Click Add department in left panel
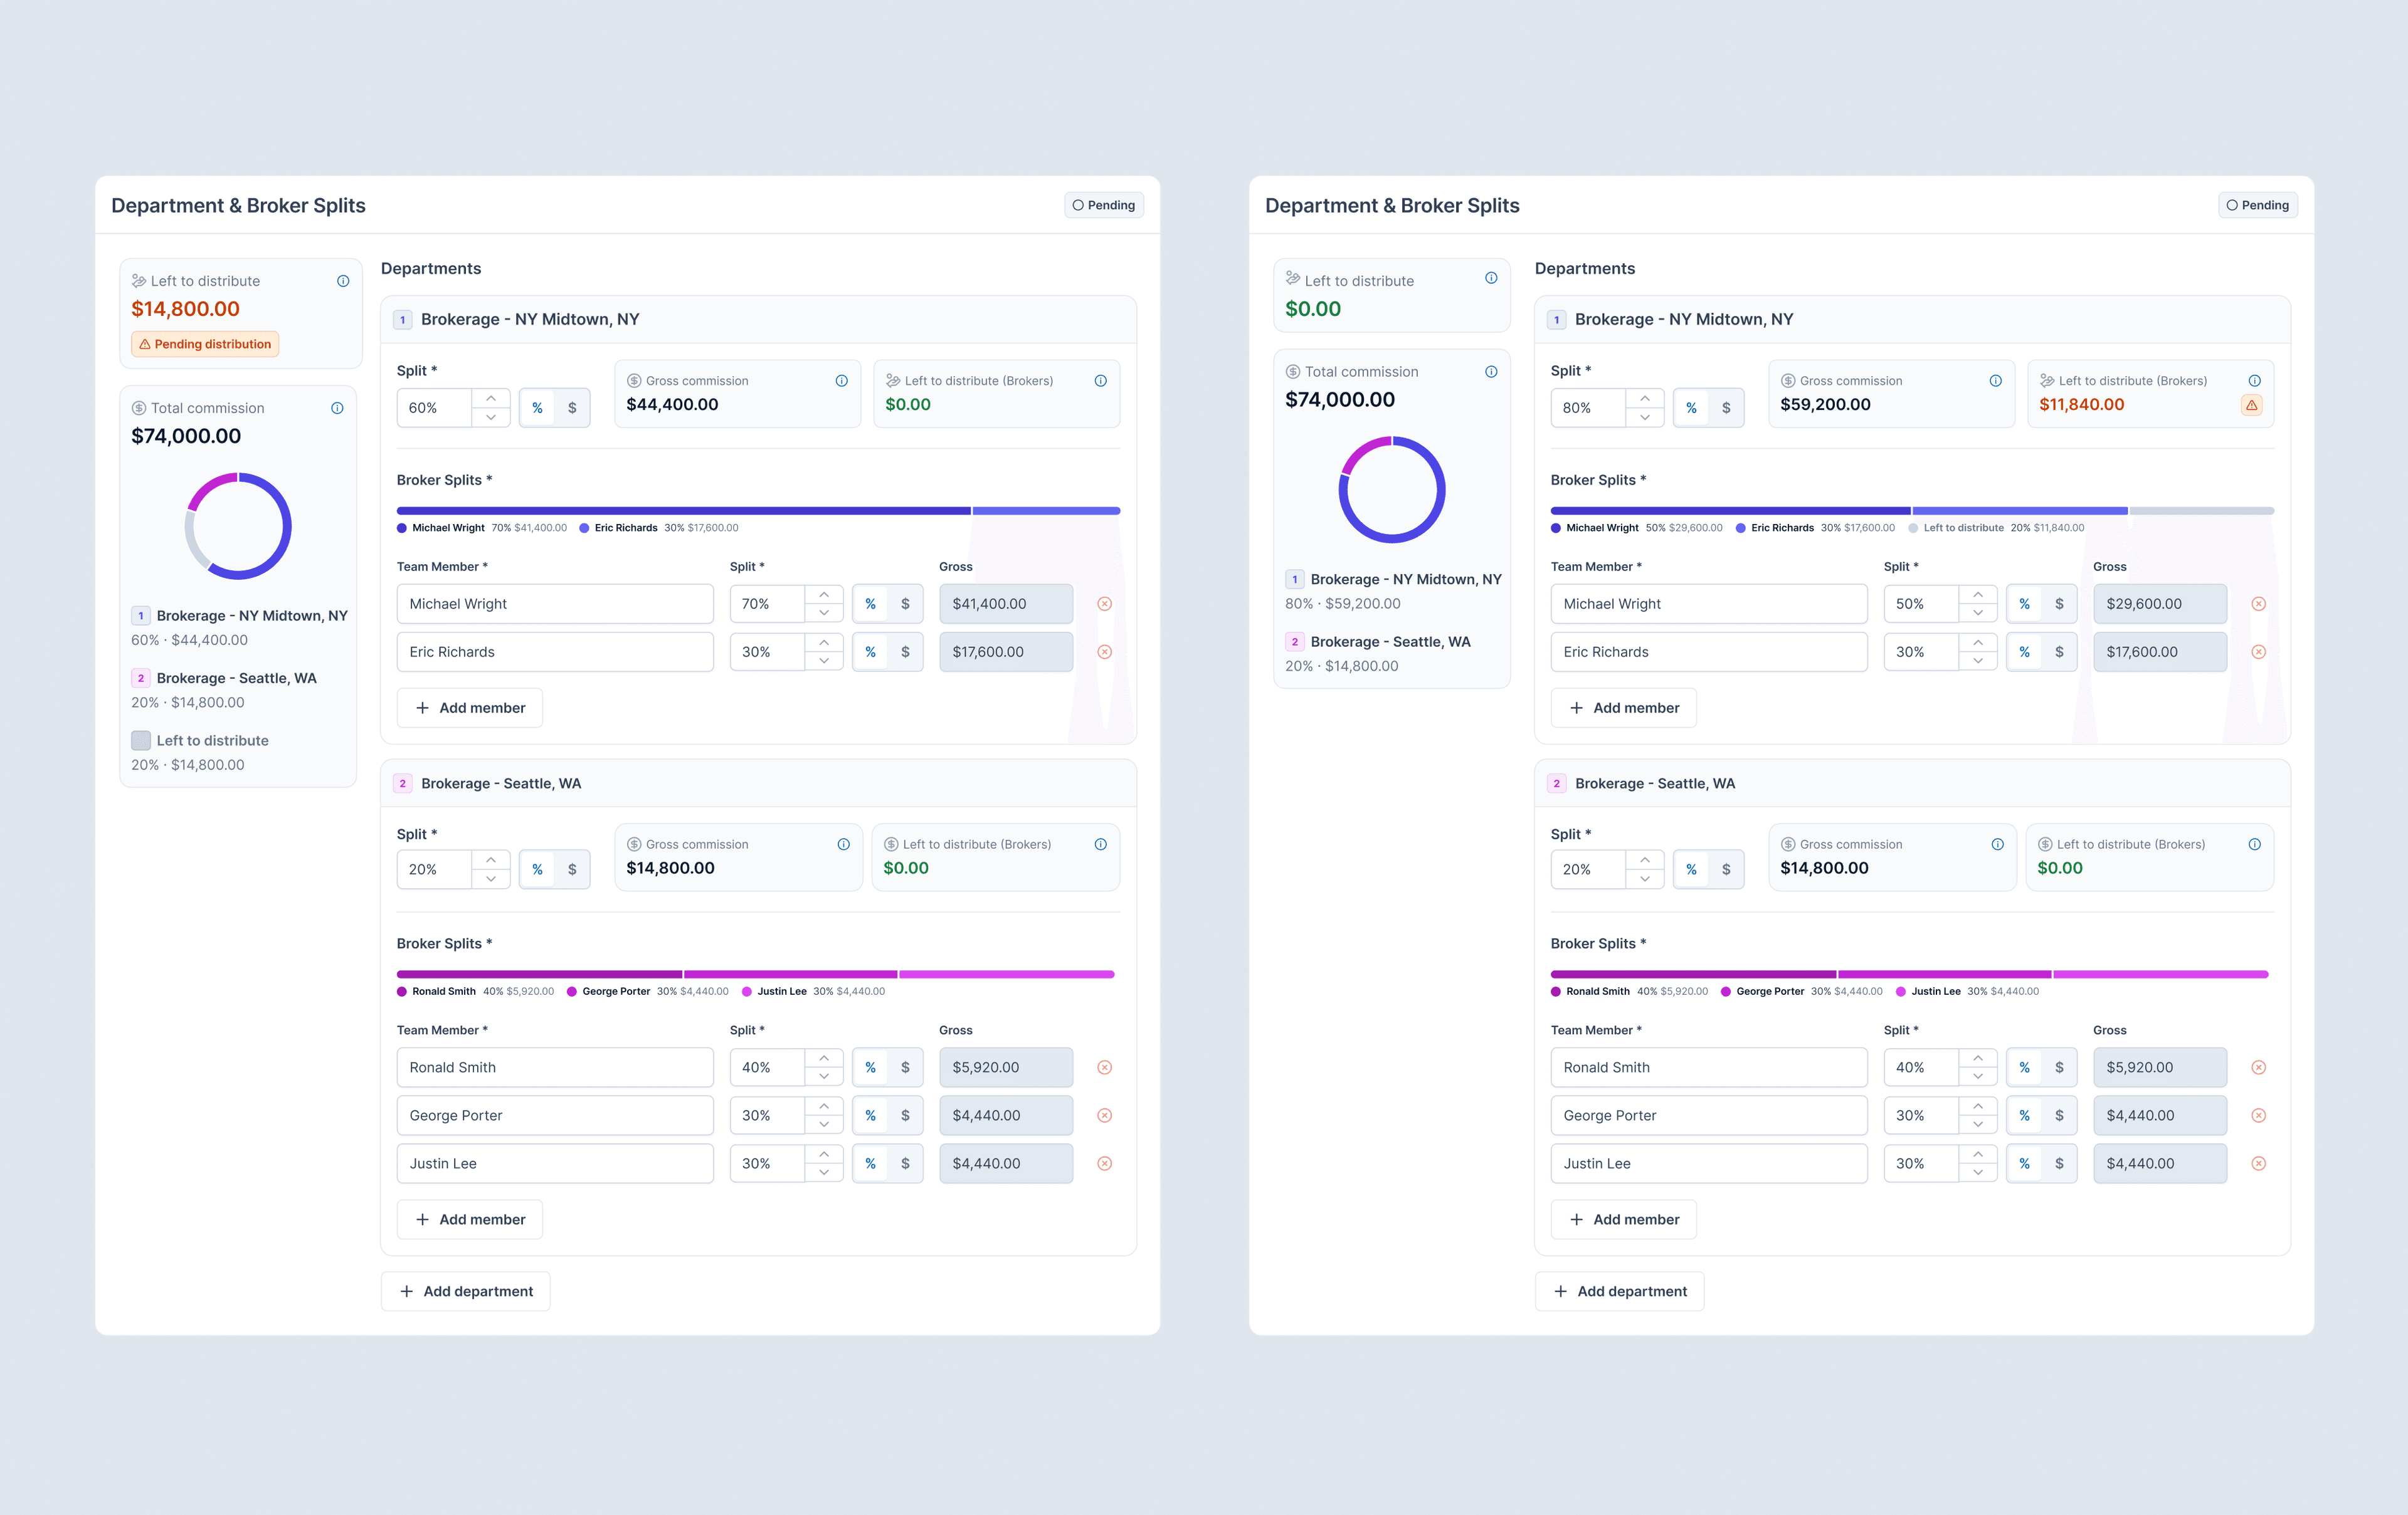The image size is (2408, 1515). [466, 1291]
